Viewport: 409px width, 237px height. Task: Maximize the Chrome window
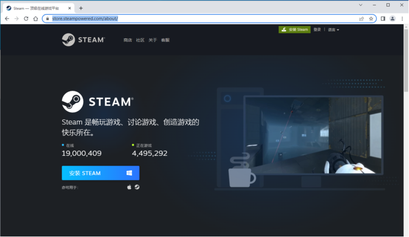point(388,5)
